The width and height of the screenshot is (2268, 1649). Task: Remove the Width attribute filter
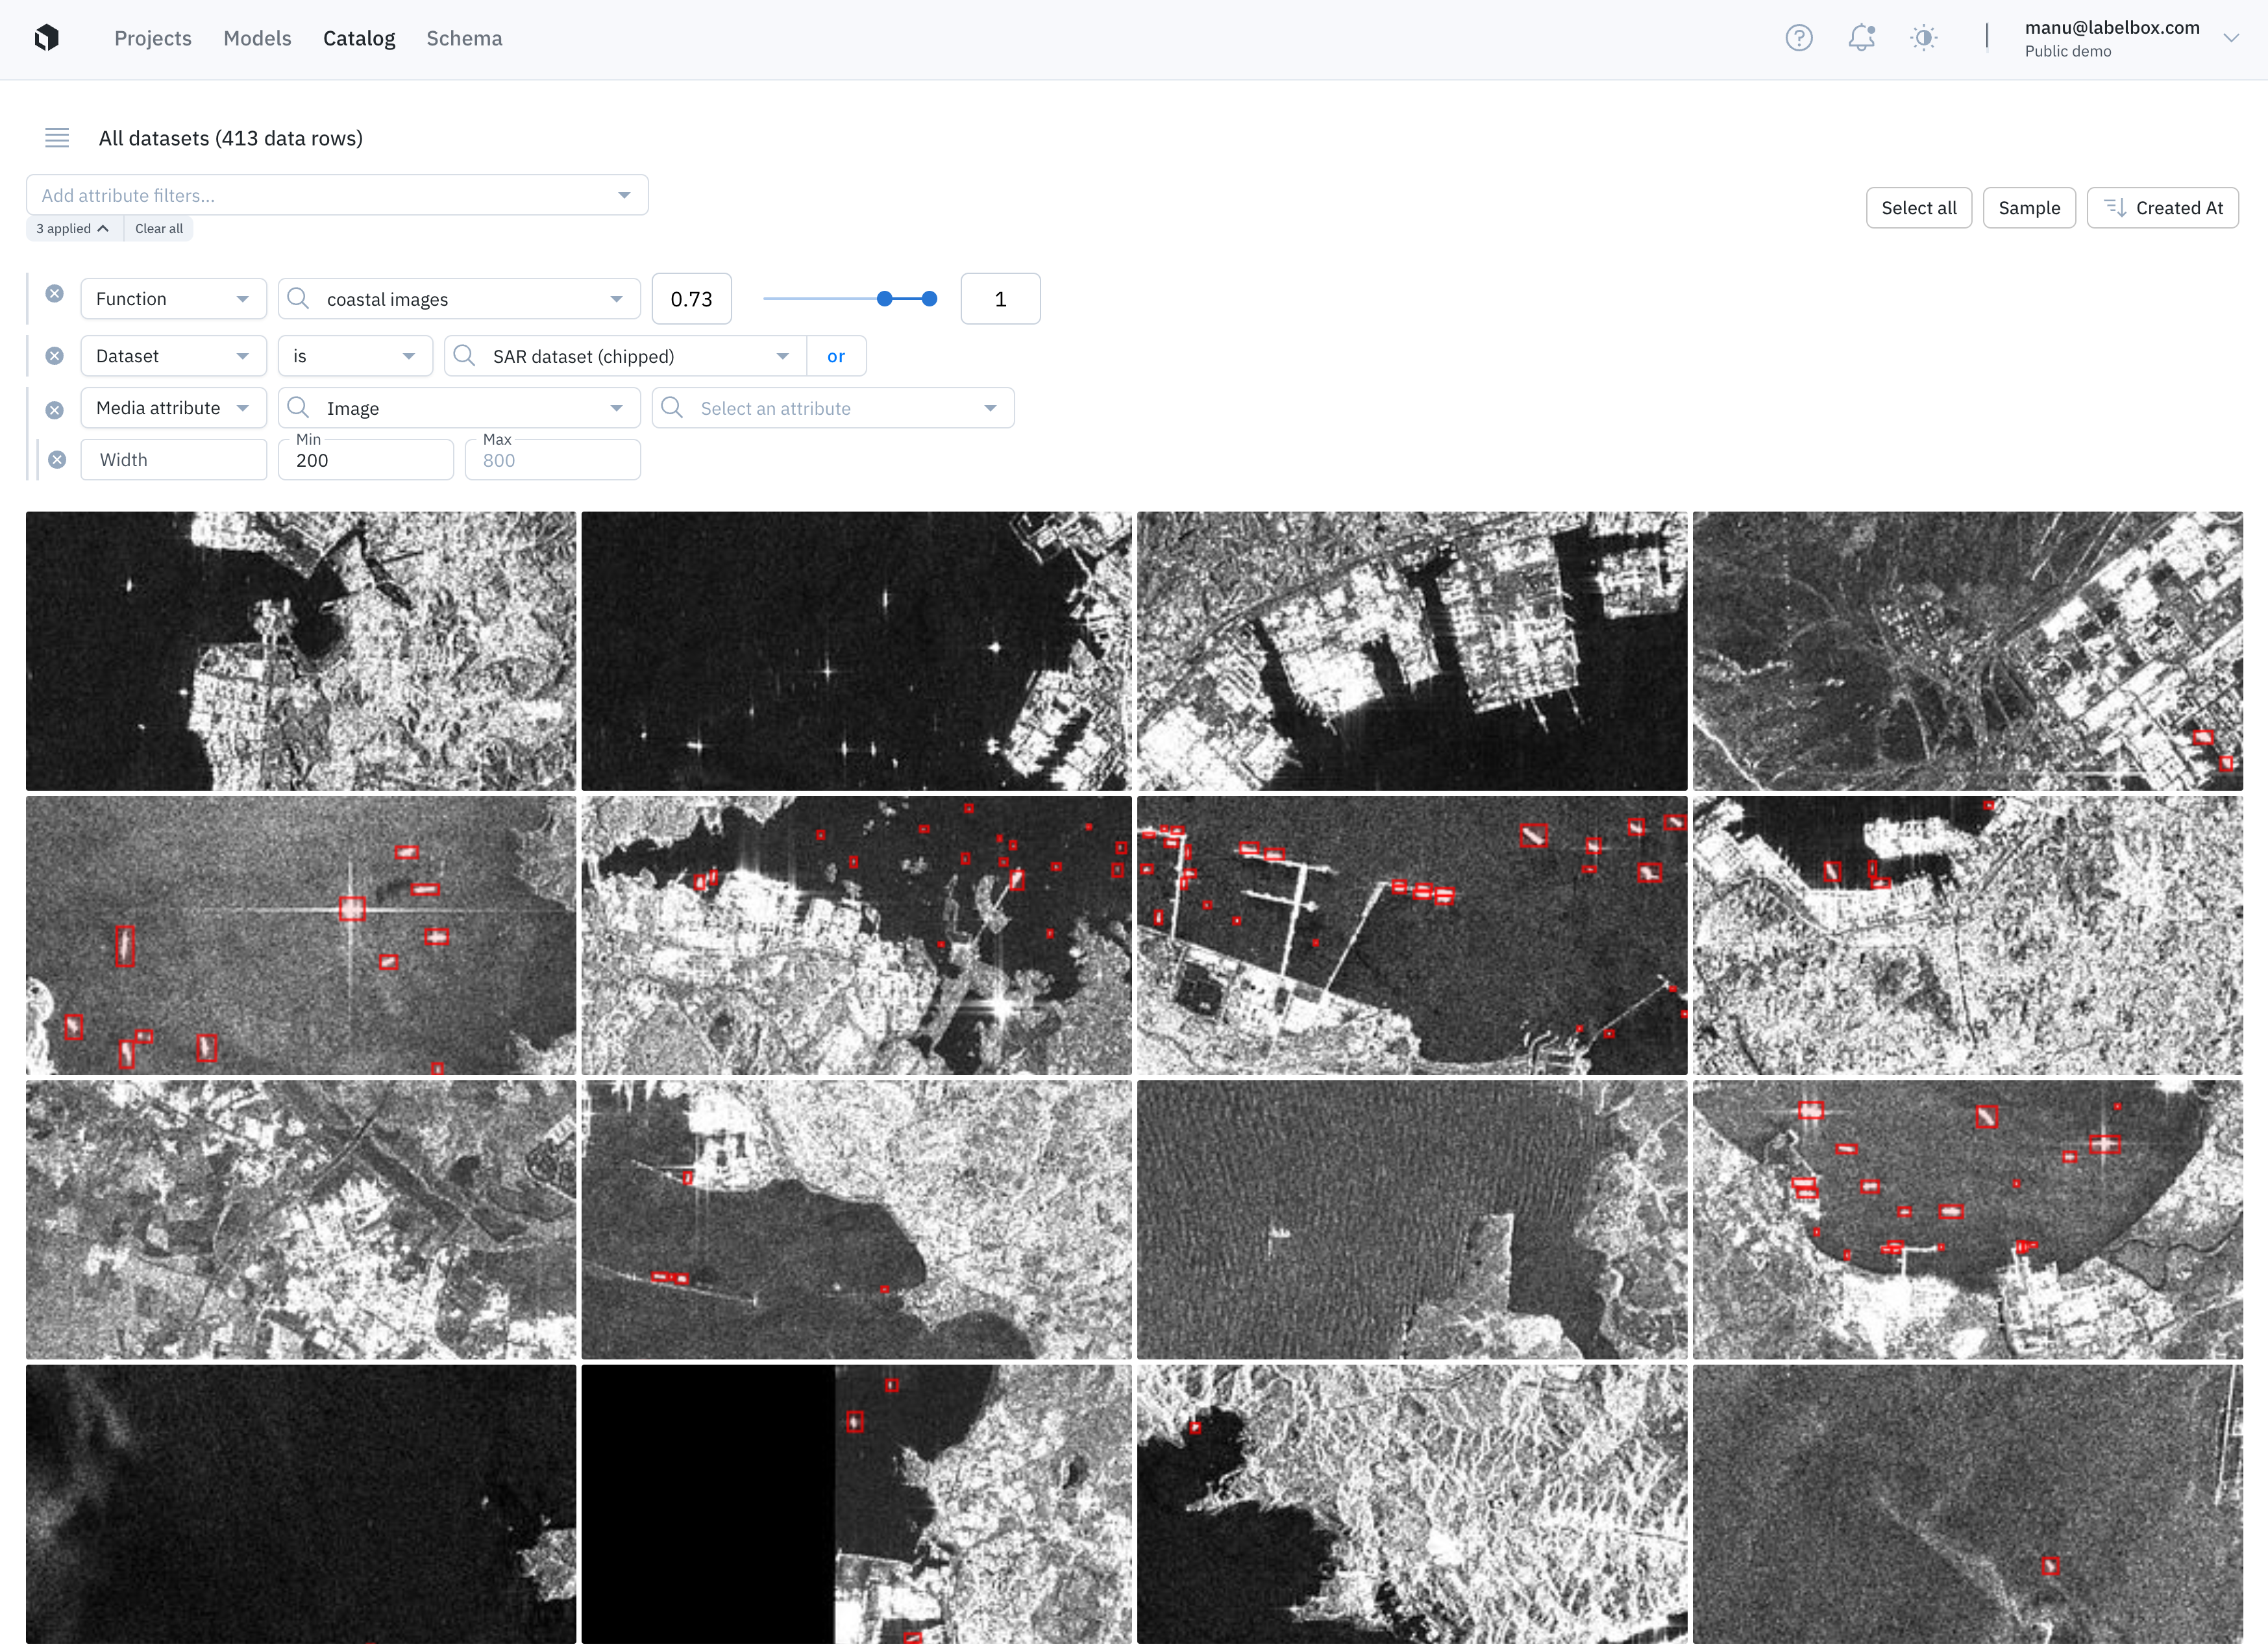(58, 460)
